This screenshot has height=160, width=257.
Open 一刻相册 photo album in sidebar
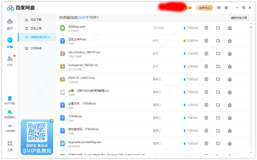click(x=10, y=128)
